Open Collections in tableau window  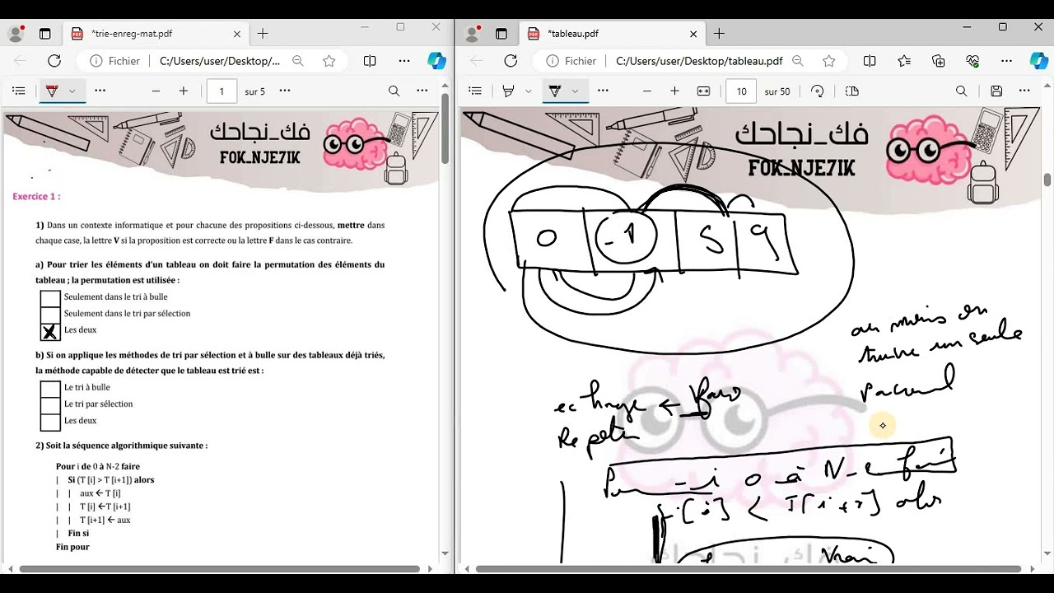pos(939,61)
